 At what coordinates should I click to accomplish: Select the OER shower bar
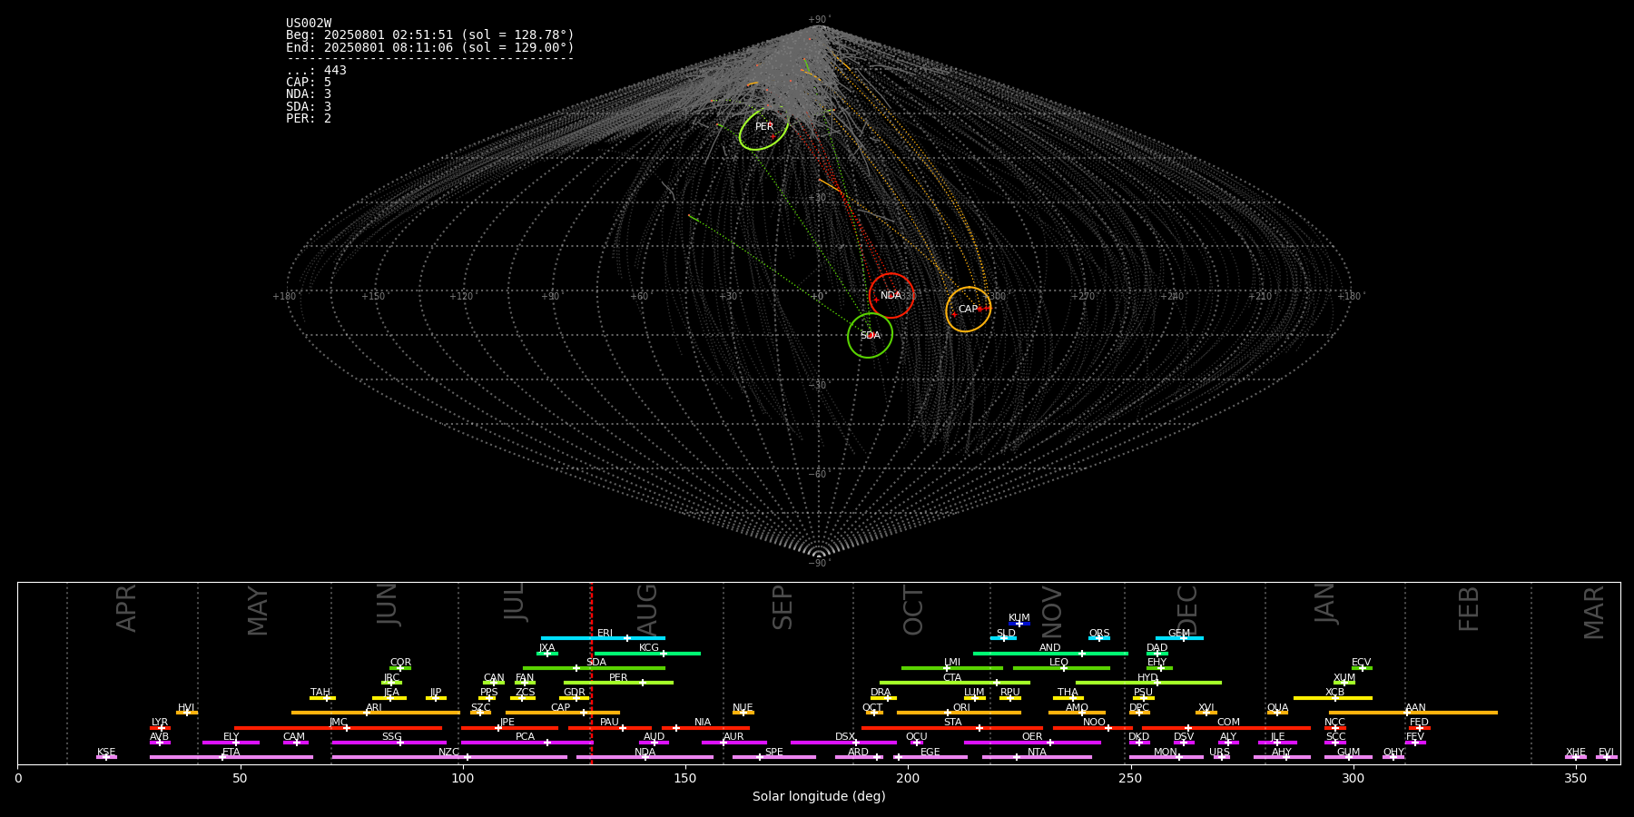coord(1032,743)
